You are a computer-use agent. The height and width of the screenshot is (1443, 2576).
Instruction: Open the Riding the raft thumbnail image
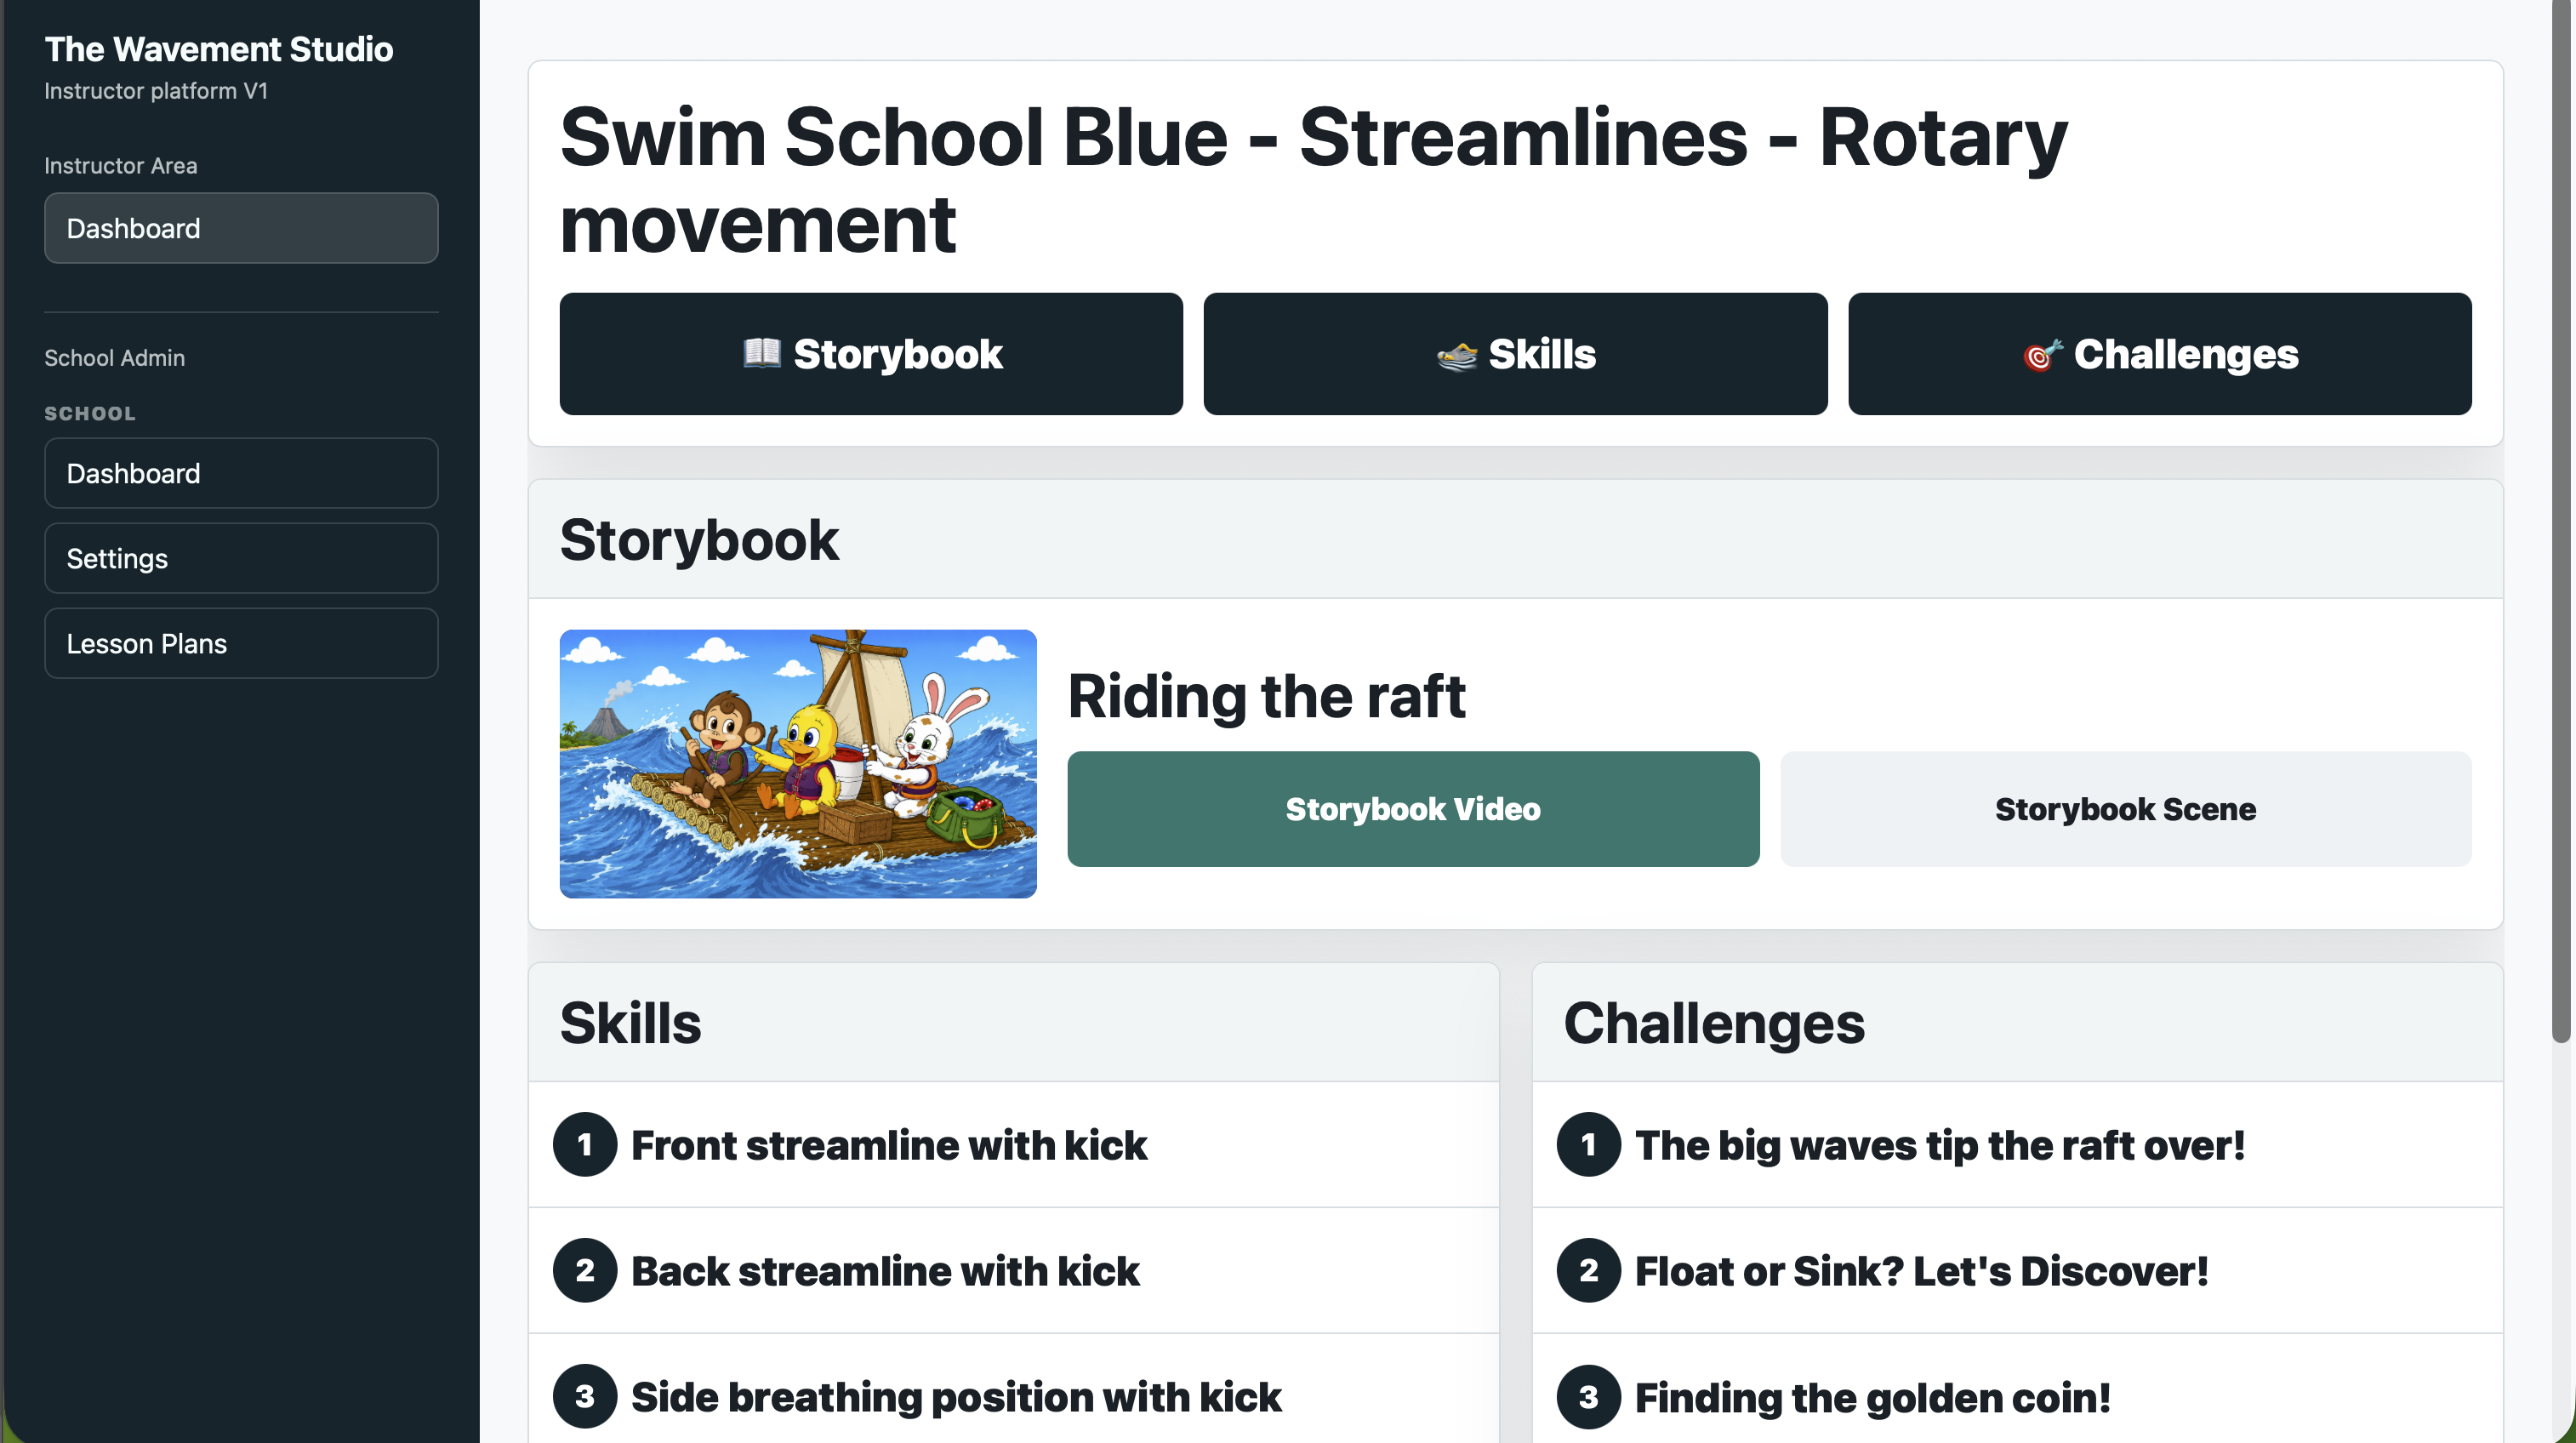tap(798, 763)
